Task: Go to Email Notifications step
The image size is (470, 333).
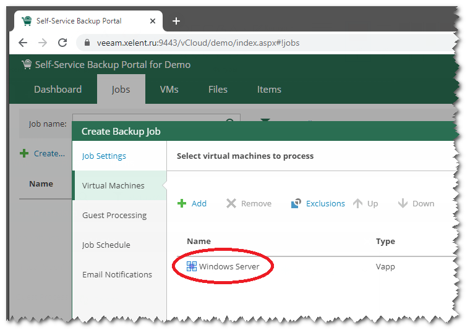Action: 117,274
